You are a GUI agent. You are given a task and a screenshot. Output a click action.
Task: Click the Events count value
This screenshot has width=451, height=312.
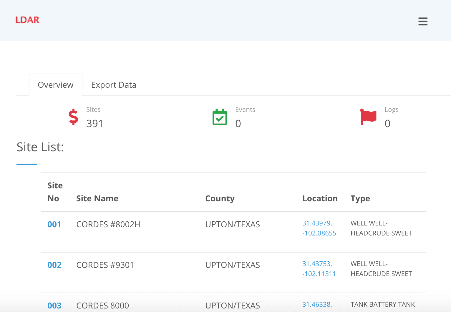pyautogui.click(x=238, y=124)
